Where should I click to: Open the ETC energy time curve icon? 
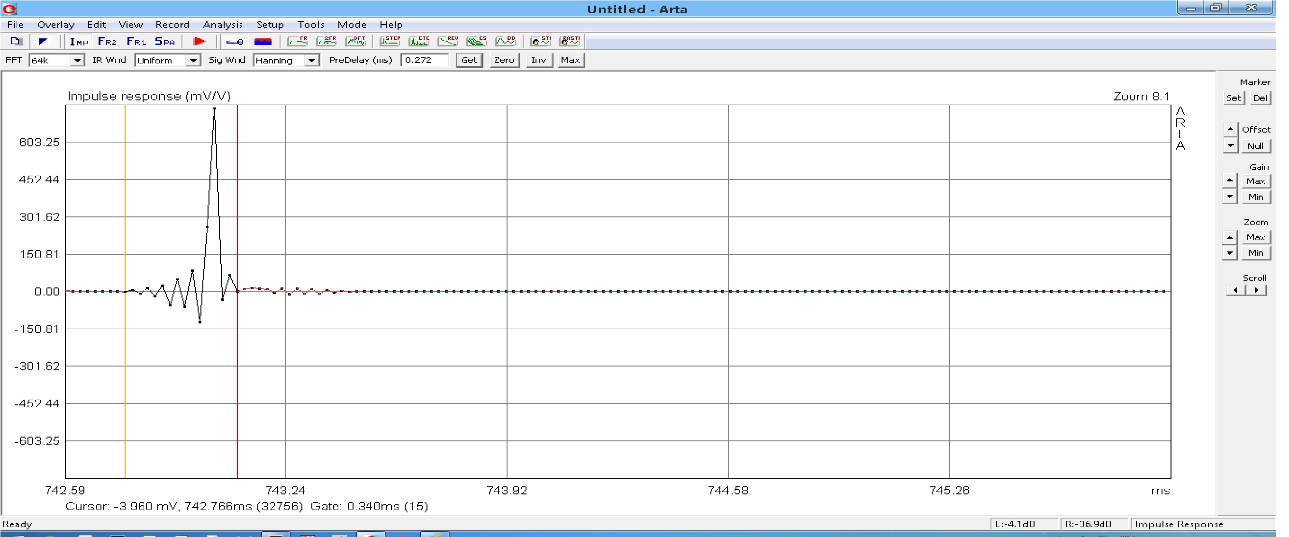tap(419, 42)
